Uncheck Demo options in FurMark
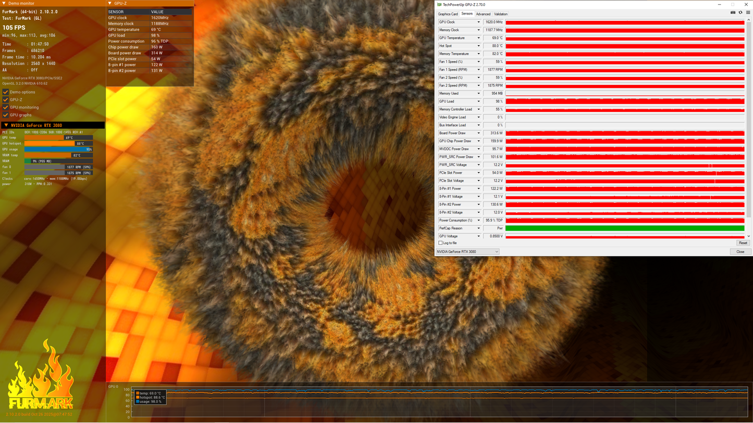The height and width of the screenshot is (423, 753). pyautogui.click(x=6, y=92)
